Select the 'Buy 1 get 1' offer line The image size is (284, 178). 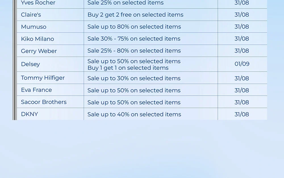point(128,68)
